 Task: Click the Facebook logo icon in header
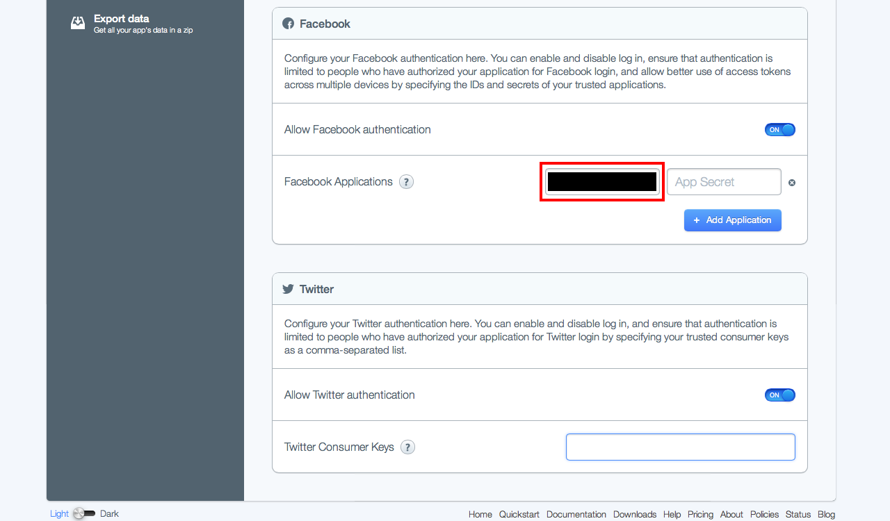[289, 24]
